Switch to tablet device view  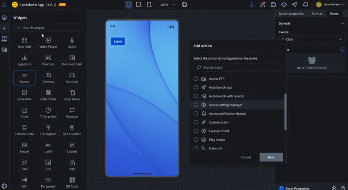coord(138,5)
